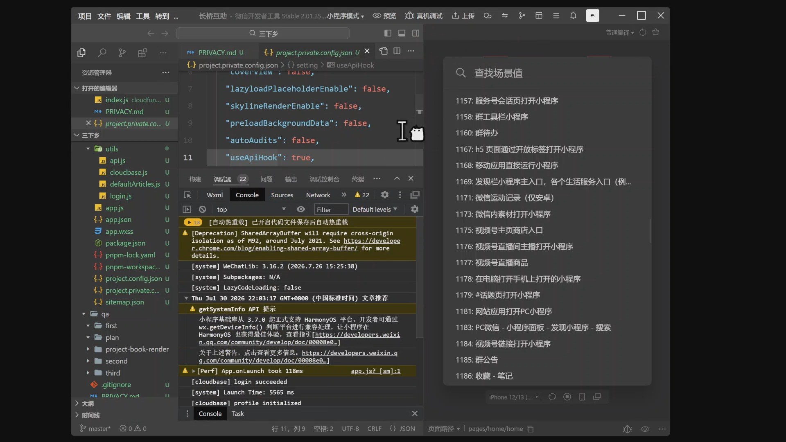
Task: Open the 文件 menu
Action: (104, 16)
